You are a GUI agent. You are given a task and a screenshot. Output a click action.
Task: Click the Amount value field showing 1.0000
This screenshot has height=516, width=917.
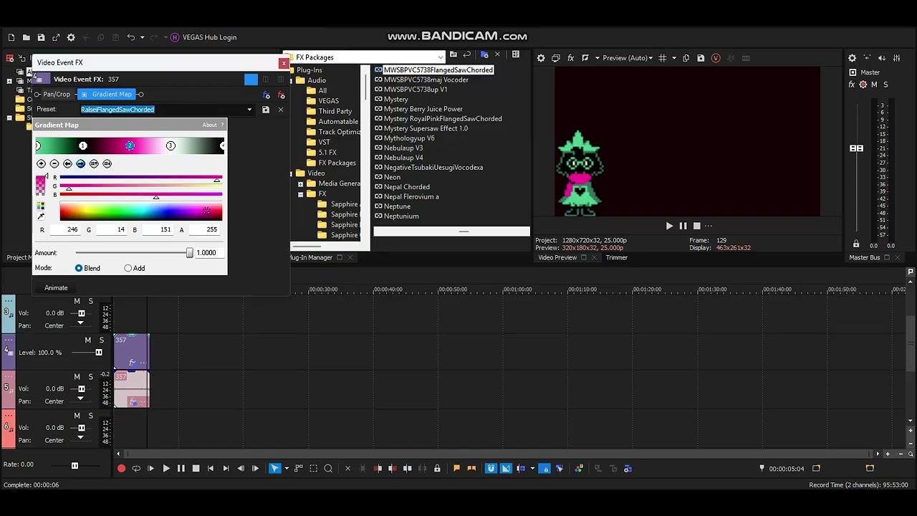click(208, 253)
